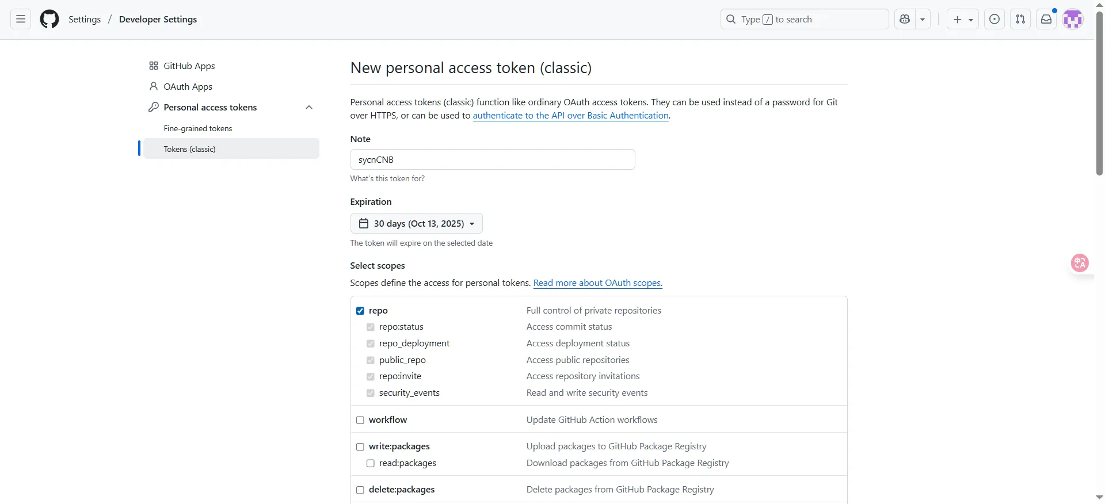Image resolution: width=1105 pixels, height=504 pixels.
Task: Click the translation extension floating icon
Action: [1080, 263]
